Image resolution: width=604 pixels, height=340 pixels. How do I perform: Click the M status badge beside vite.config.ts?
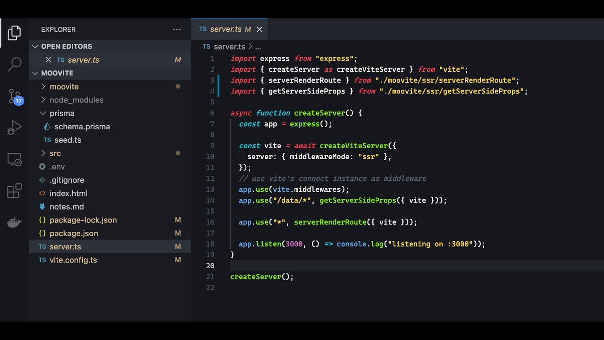pyautogui.click(x=178, y=260)
